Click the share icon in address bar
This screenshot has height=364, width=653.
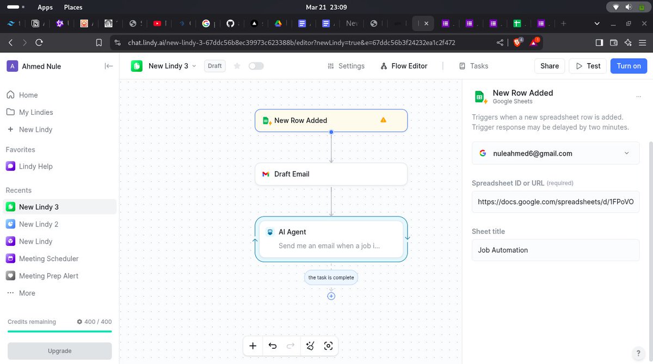click(x=500, y=42)
